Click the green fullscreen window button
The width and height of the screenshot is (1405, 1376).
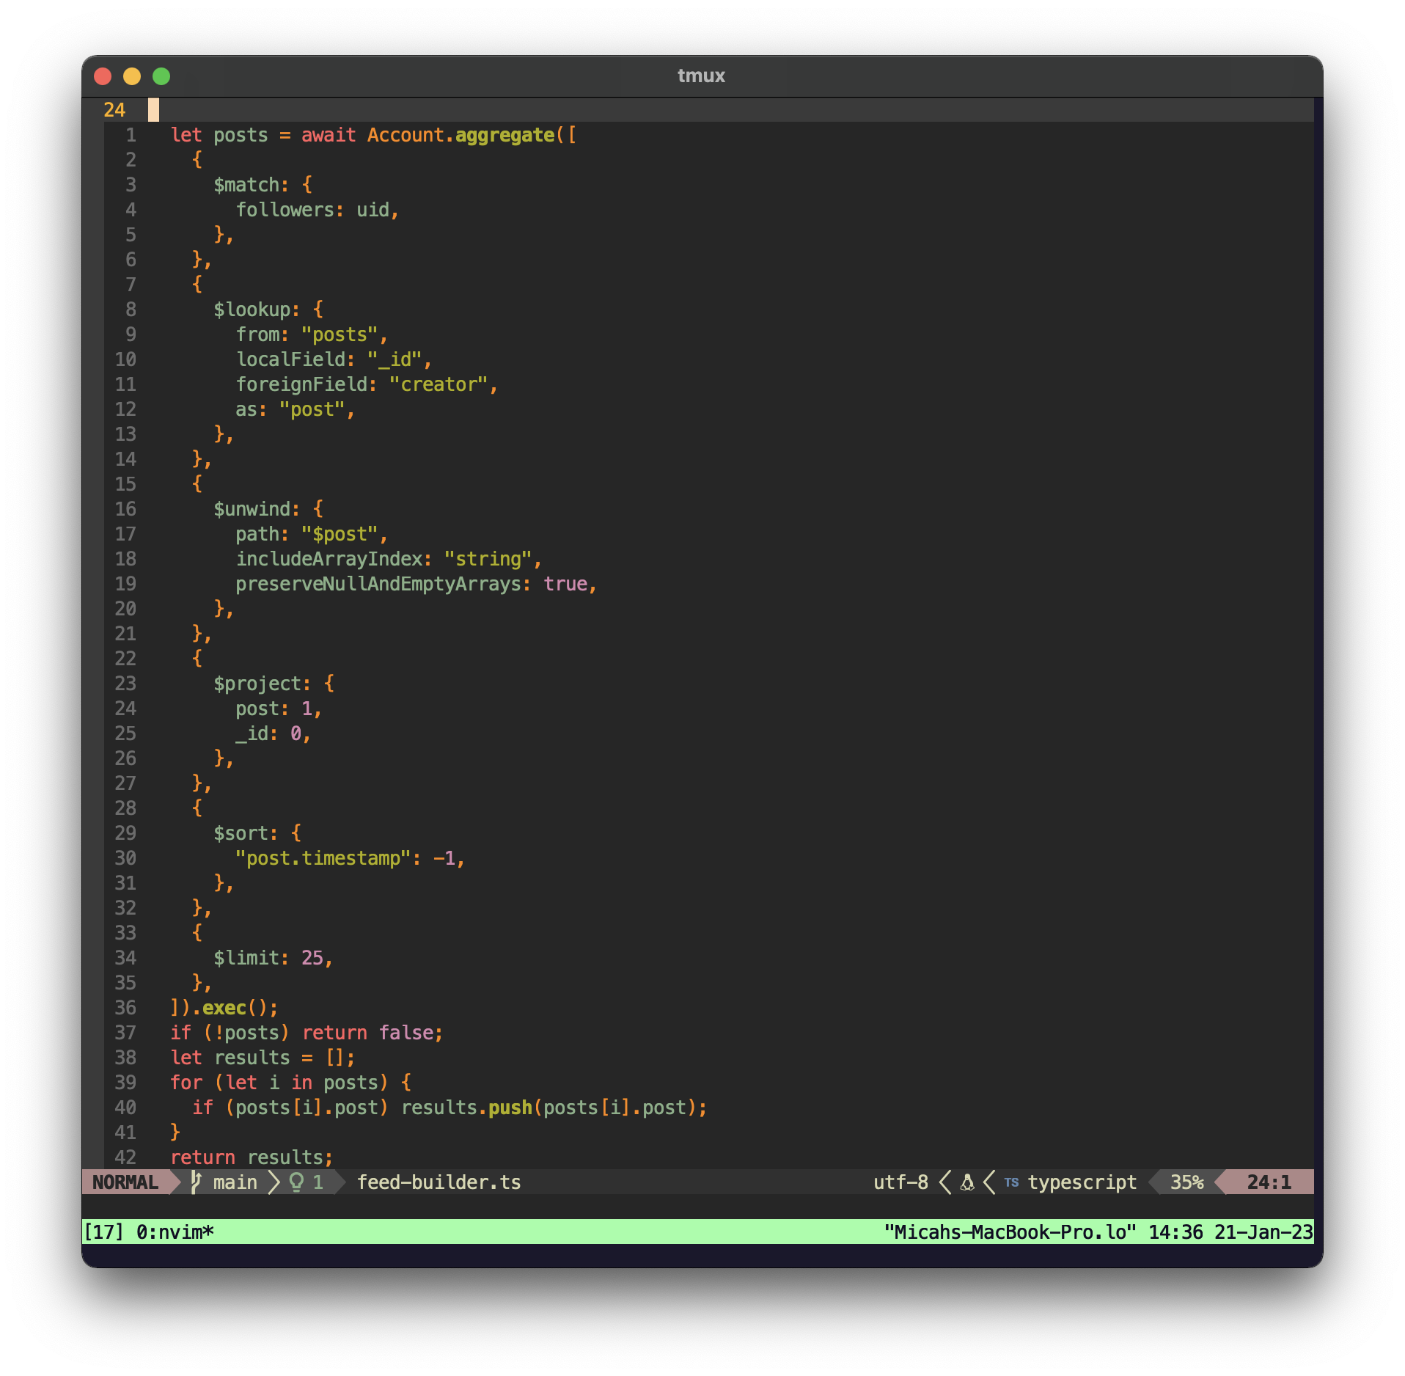coord(161,76)
